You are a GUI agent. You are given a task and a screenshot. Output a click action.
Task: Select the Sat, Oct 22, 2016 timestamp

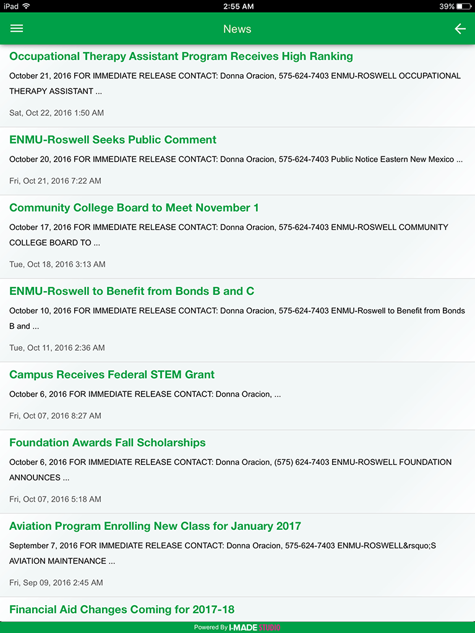pos(56,113)
